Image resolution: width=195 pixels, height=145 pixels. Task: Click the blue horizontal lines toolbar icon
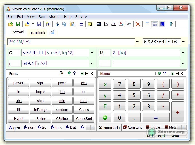(x=81, y=24)
